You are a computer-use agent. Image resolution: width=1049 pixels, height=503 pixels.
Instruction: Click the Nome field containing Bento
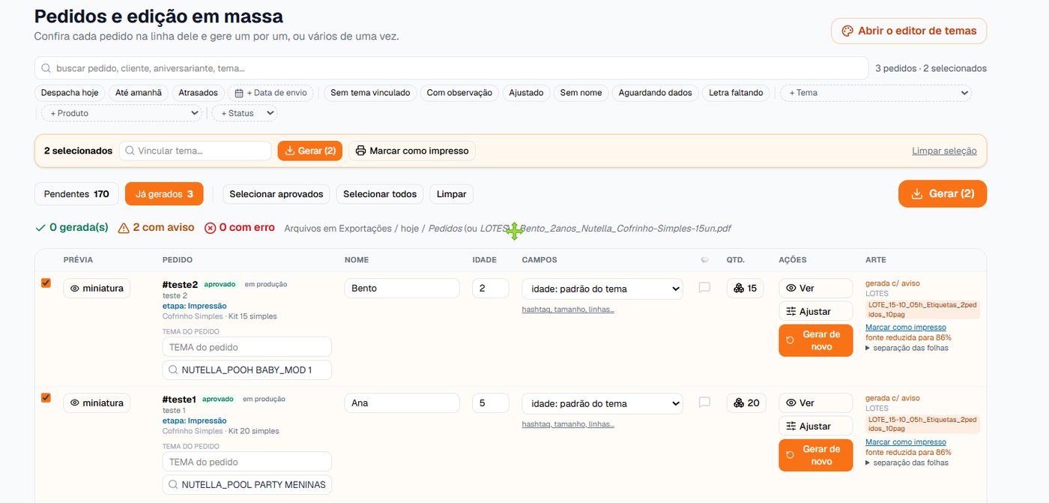[402, 289]
